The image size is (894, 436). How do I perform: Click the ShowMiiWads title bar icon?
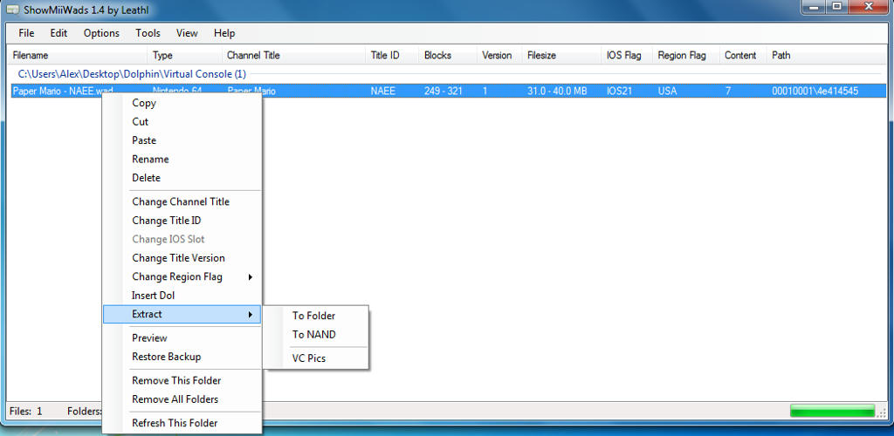[x=12, y=10]
